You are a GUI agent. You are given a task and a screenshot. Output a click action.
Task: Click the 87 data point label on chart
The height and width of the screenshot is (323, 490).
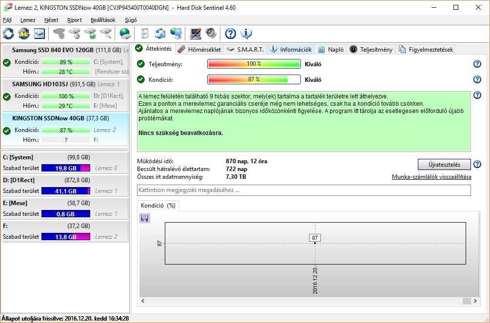[315, 238]
